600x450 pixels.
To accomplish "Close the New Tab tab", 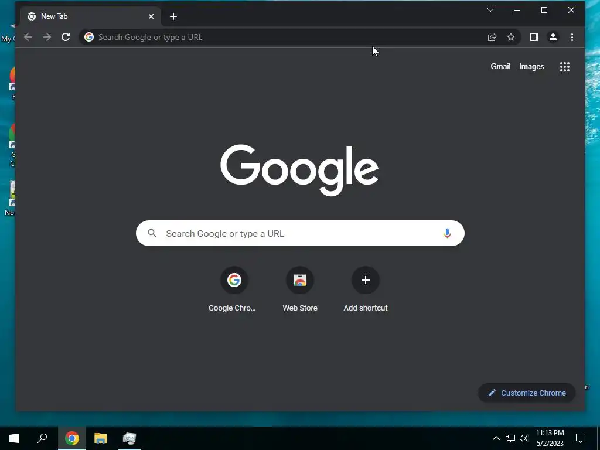I will pyautogui.click(x=151, y=16).
